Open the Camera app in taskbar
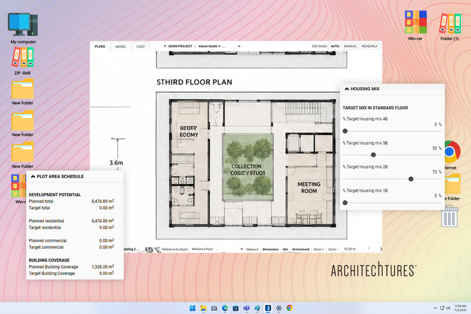 [214, 308]
